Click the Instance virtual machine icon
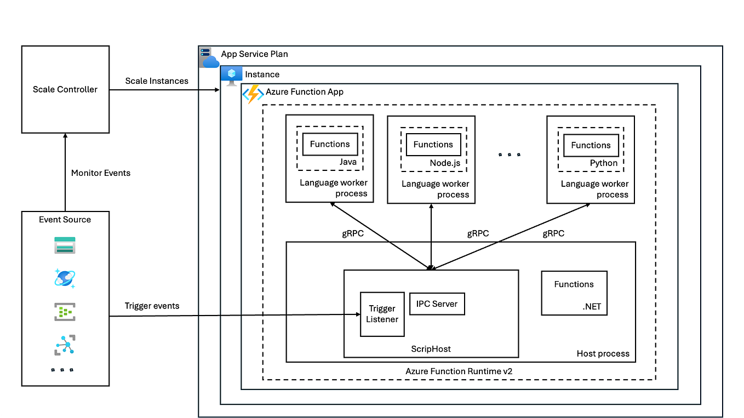Image resolution: width=744 pixels, height=418 pixels. pos(232,74)
